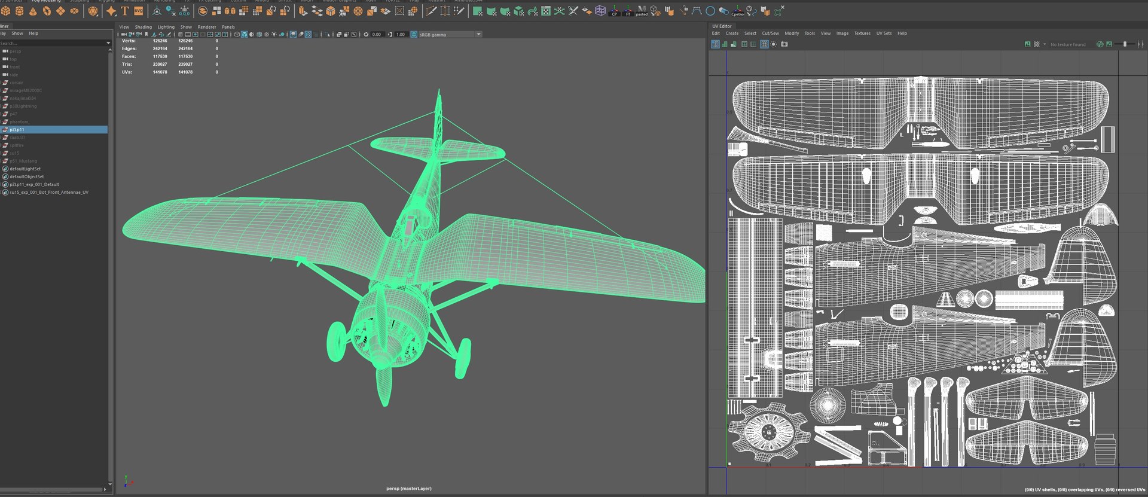
Task: Click the FT custom shelf button
Action: point(628,11)
